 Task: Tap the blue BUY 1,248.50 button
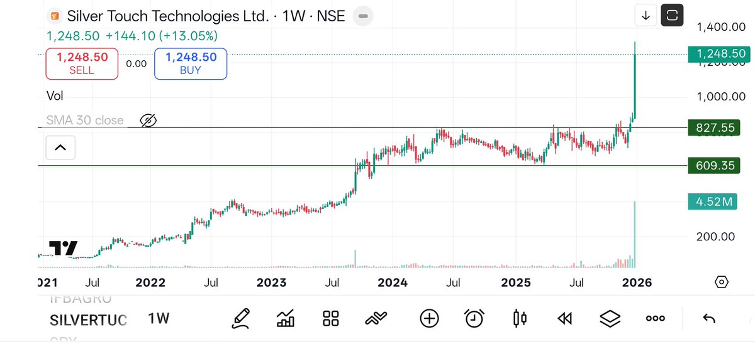[191, 64]
